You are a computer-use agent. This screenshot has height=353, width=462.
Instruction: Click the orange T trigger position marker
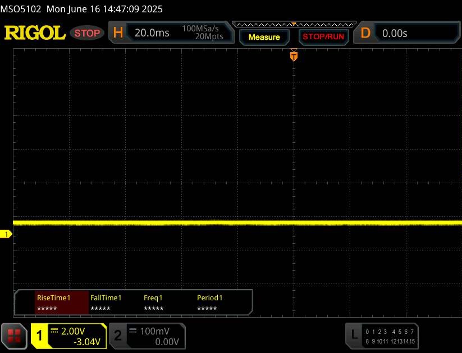click(x=293, y=56)
